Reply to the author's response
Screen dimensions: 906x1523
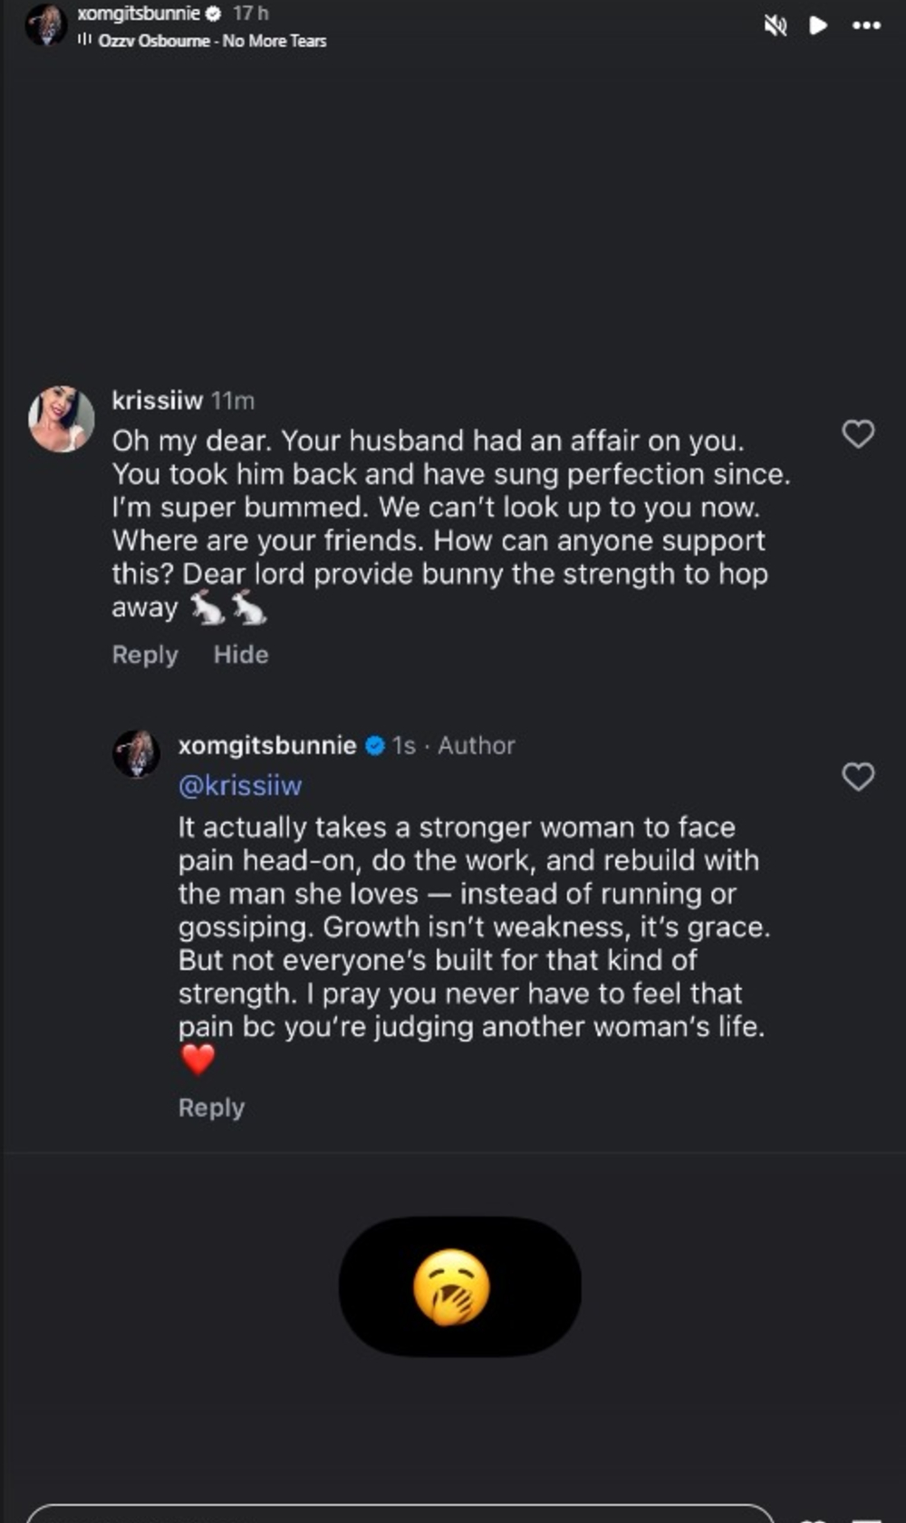click(x=210, y=1107)
